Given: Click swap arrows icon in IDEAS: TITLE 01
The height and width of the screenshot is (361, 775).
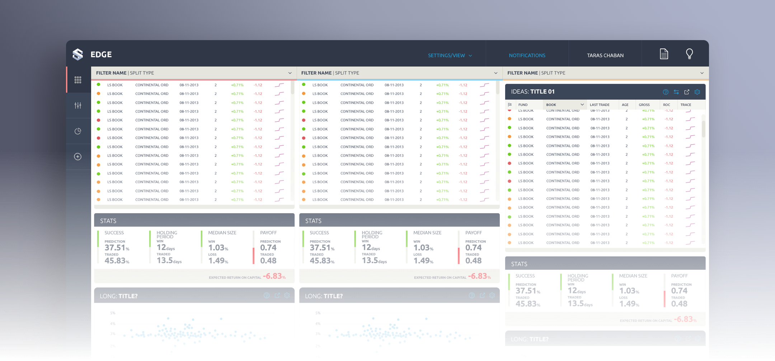Looking at the screenshot, I should [676, 92].
